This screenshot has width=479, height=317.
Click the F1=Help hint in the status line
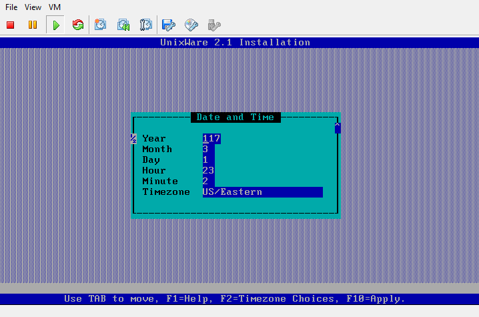tap(189, 299)
